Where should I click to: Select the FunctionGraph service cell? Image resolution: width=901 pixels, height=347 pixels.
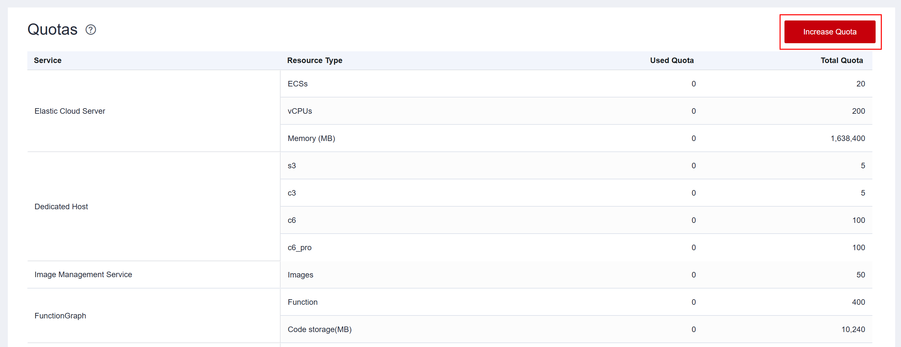click(60, 315)
